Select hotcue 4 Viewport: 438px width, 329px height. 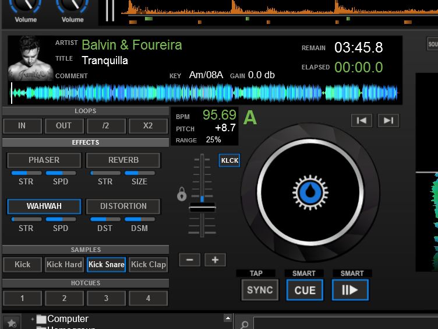[148, 298]
